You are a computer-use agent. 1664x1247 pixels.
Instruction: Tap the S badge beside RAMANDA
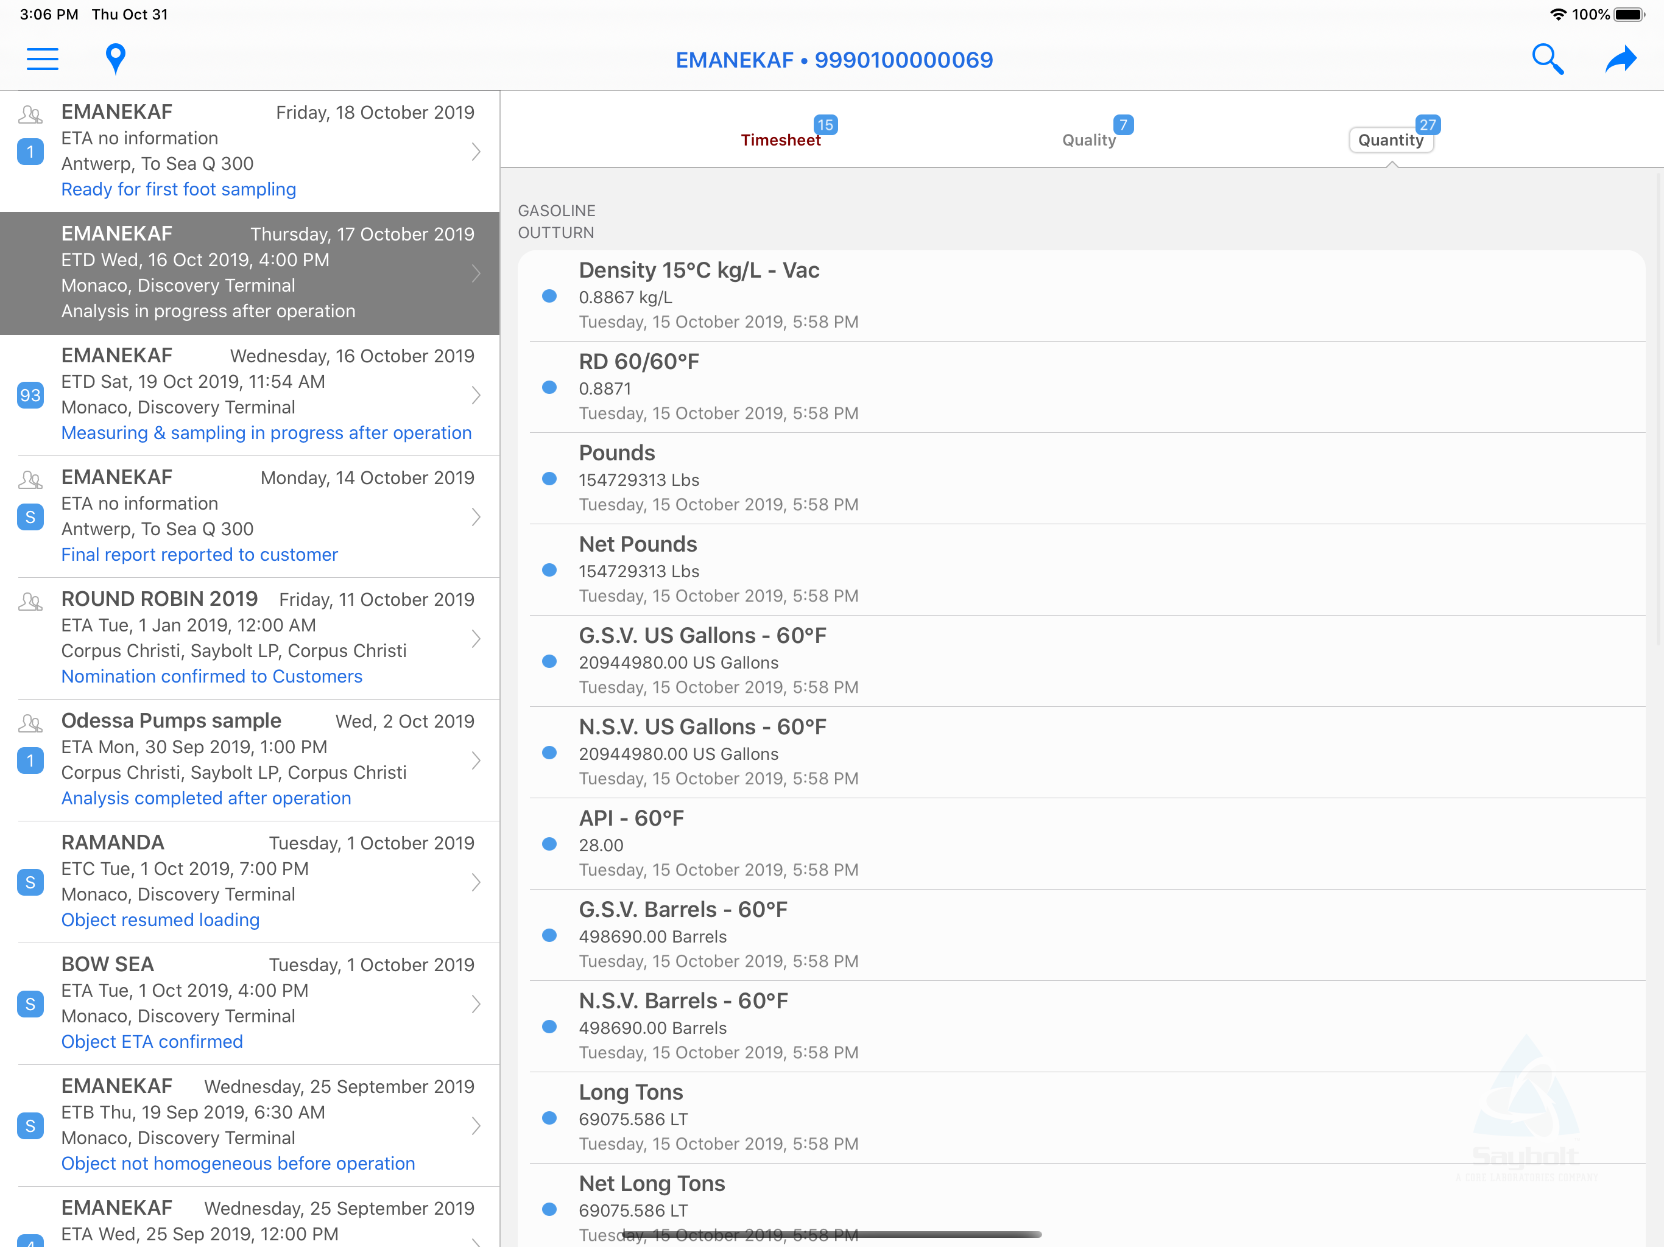pos(30,882)
